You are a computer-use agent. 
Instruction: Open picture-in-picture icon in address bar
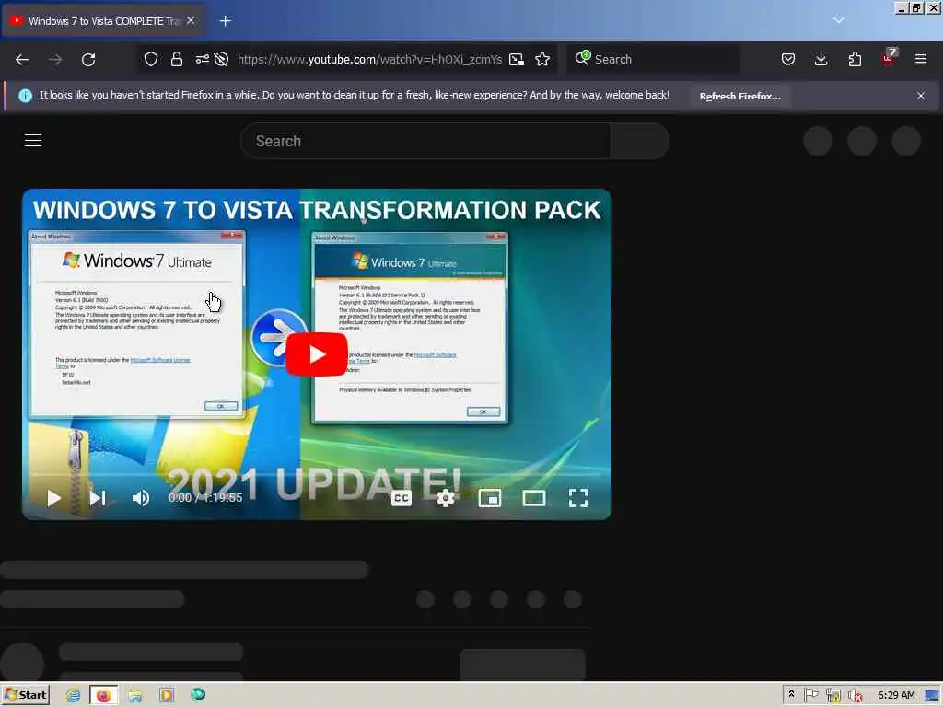517,59
